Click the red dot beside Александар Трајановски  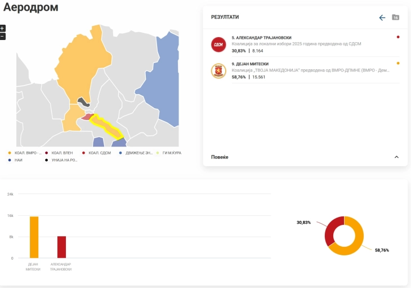398,37
